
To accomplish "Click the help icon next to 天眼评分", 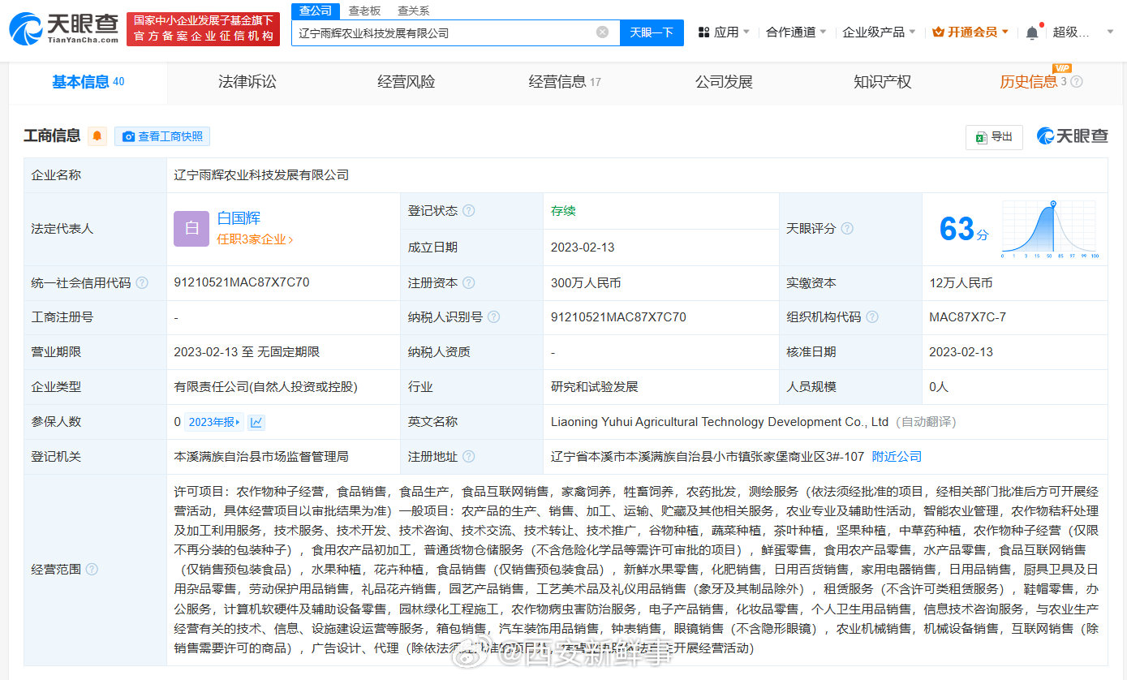I will click(847, 229).
